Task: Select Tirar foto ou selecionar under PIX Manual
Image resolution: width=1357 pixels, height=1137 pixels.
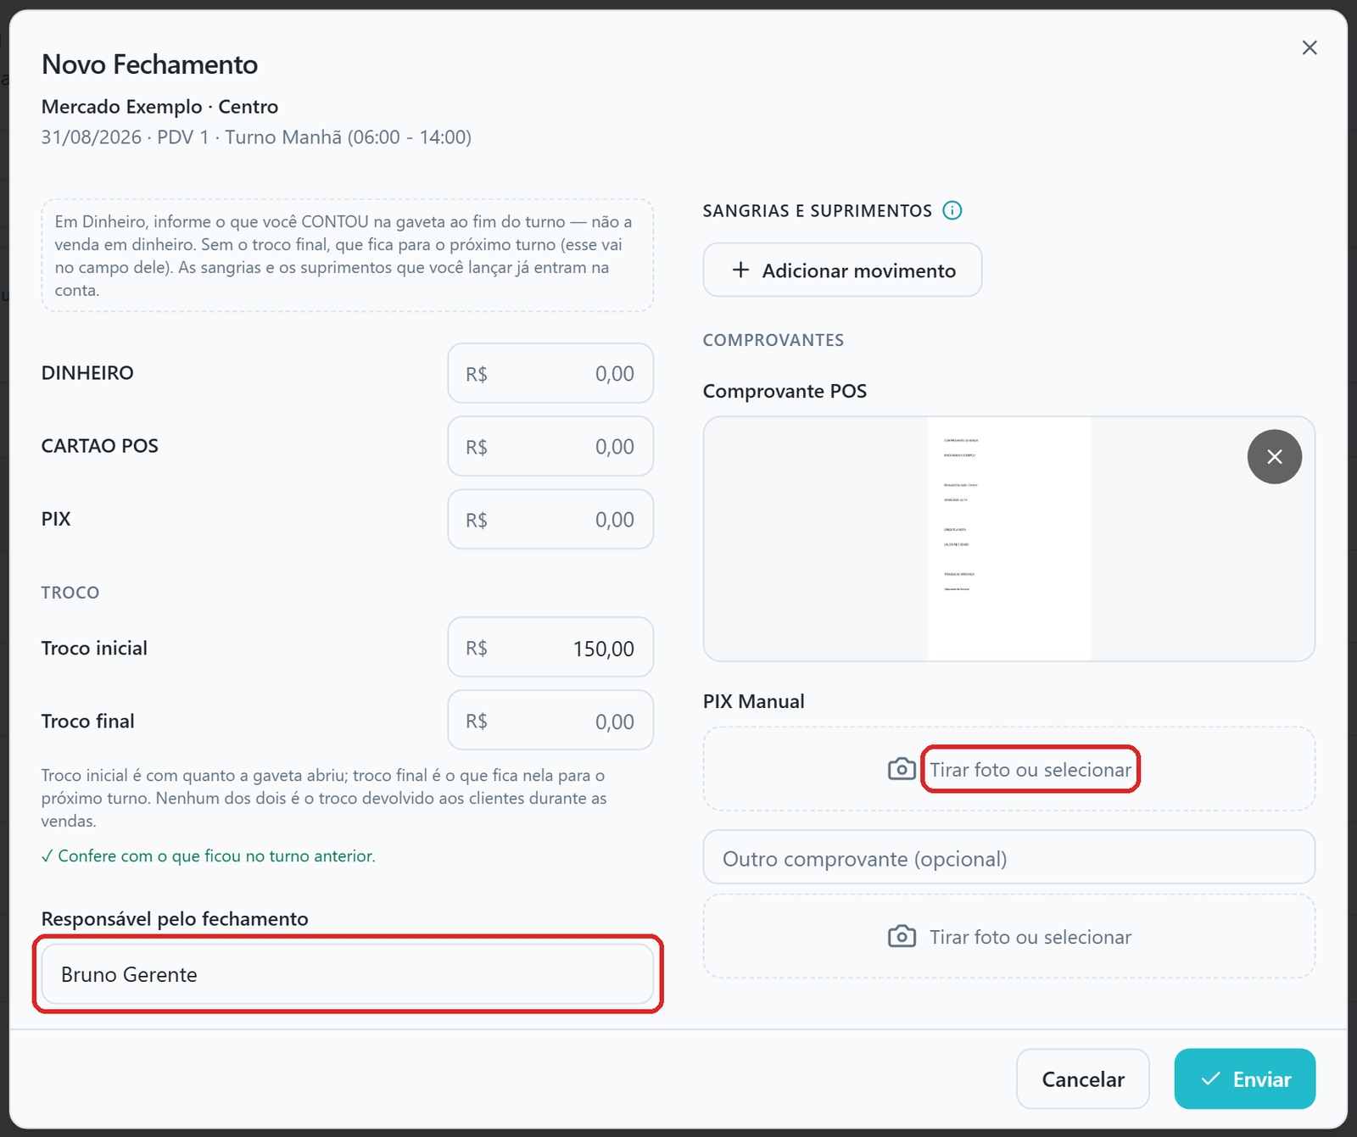Action: coord(1030,769)
